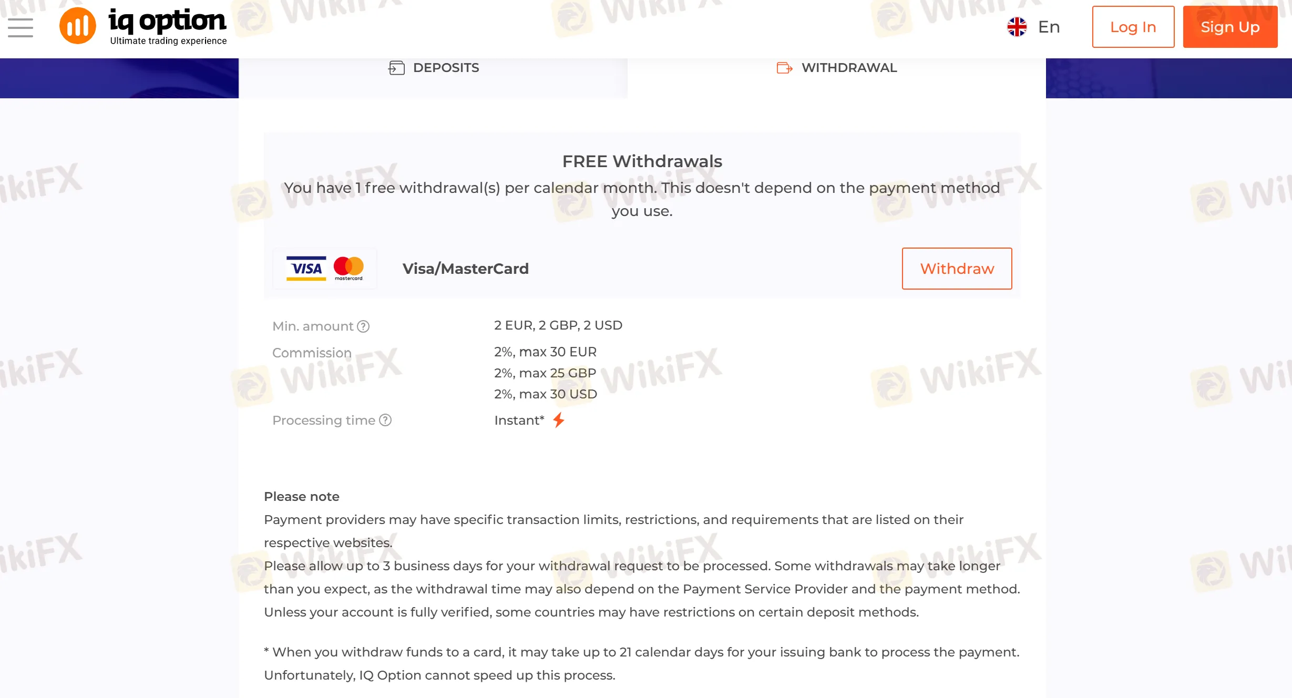Select the Visa/MasterCard method title

coord(466,269)
